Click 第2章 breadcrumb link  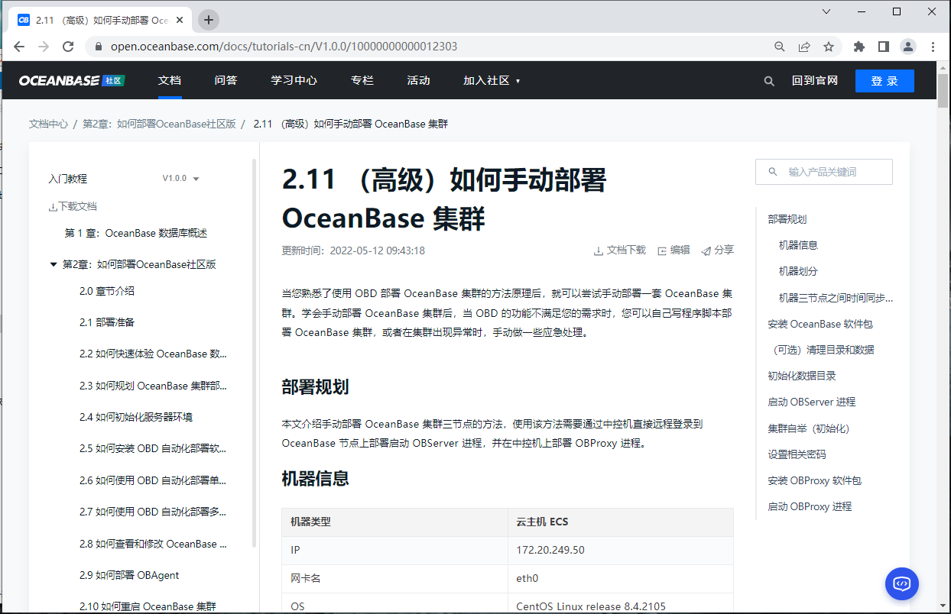click(x=159, y=124)
